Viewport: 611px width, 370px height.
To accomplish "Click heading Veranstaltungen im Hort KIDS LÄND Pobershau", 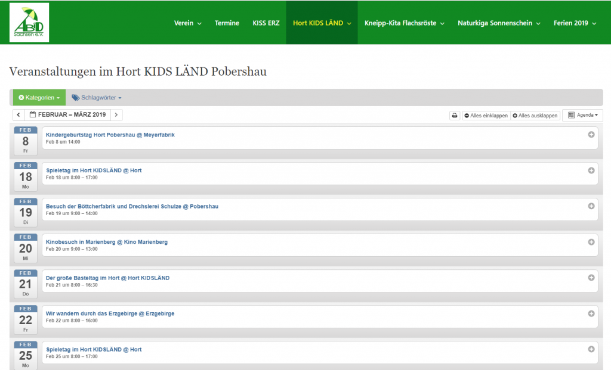I will (x=138, y=72).
